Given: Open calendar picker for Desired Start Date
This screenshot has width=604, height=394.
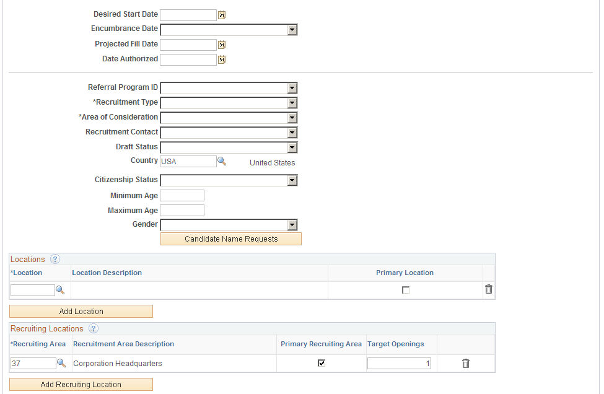Looking at the screenshot, I should 222,15.
